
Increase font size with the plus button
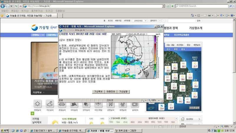tap(160, 21)
